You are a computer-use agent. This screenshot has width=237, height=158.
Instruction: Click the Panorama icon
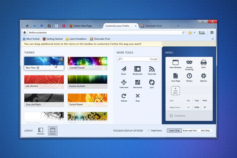coord(137,83)
